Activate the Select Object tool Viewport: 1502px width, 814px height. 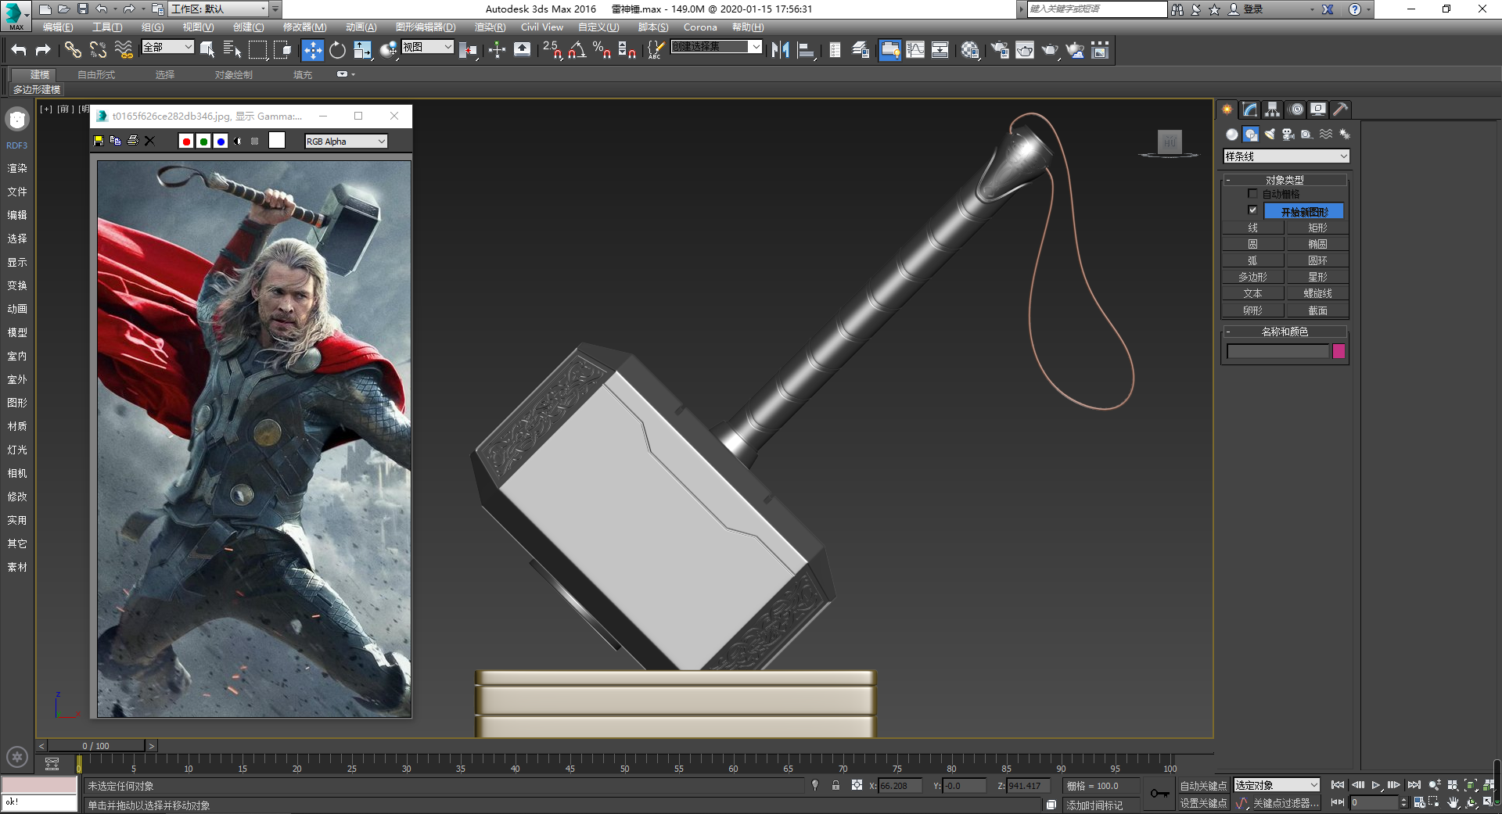pyautogui.click(x=207, y=50)
